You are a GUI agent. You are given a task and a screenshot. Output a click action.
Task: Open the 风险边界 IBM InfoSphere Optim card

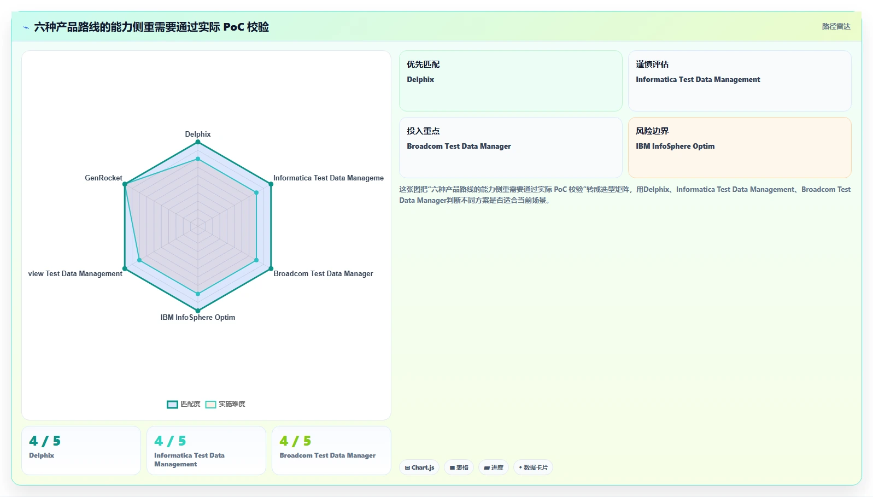click(x=740, y=148)
